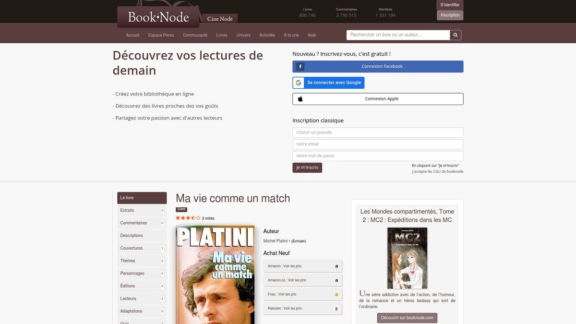Screen dimensions: 576x324
Task: Focus the Votre mot de passe field
Action: click(x=378, y=156)
